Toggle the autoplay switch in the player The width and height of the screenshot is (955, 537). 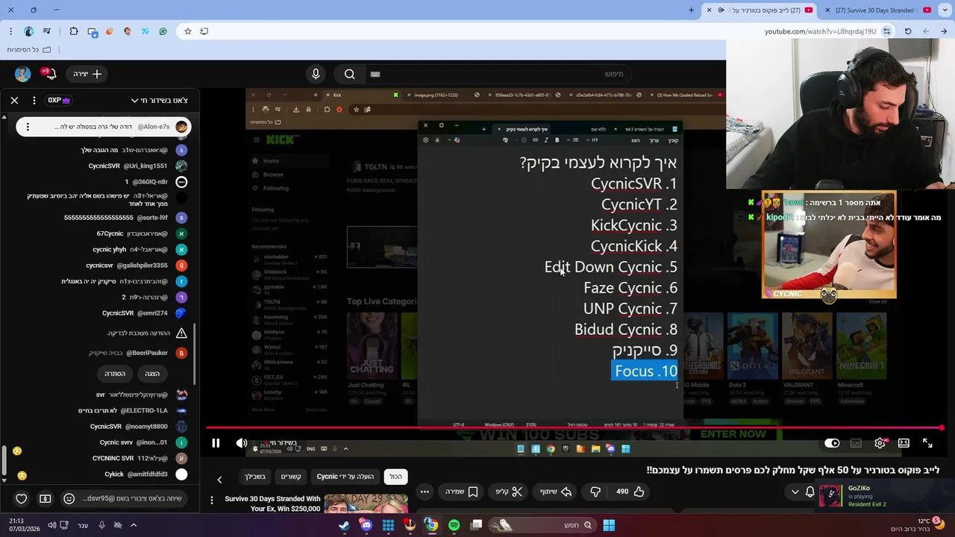pos(832,443)
